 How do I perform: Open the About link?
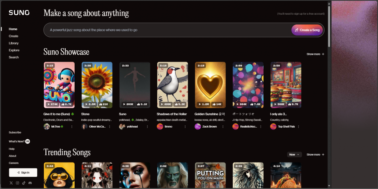[13, 156]
